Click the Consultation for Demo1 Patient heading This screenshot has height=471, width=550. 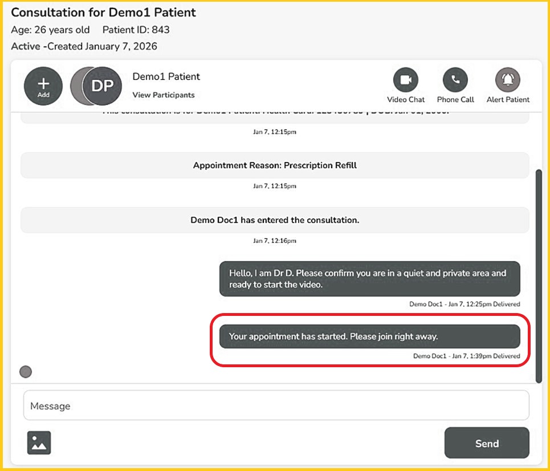point(103,12)
